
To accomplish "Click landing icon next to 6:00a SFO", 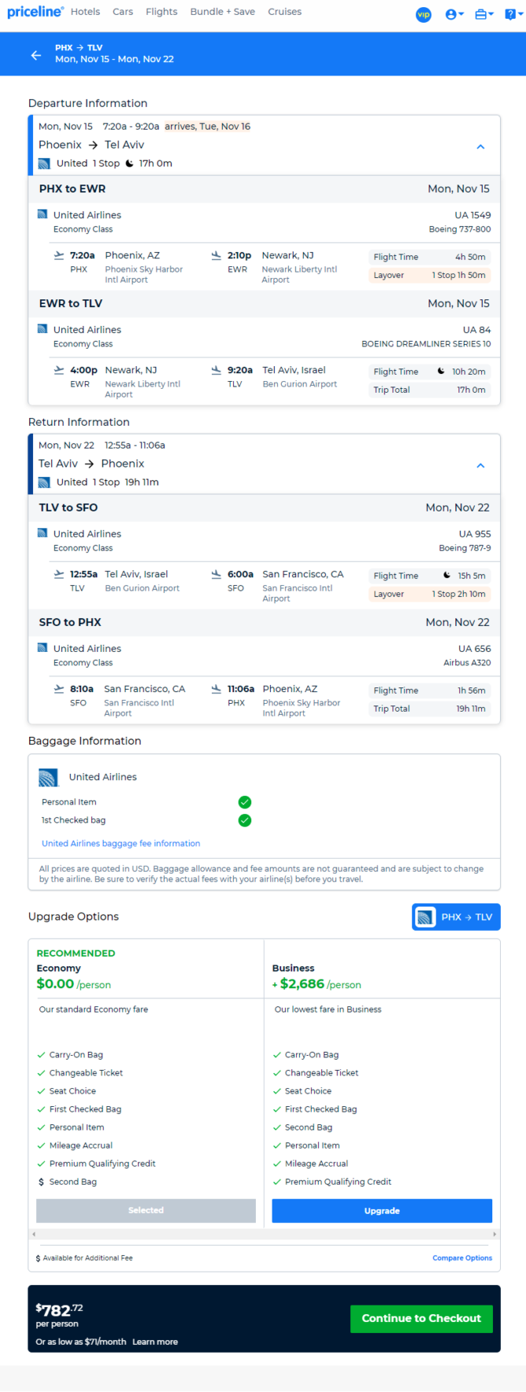I will (216, 574).
